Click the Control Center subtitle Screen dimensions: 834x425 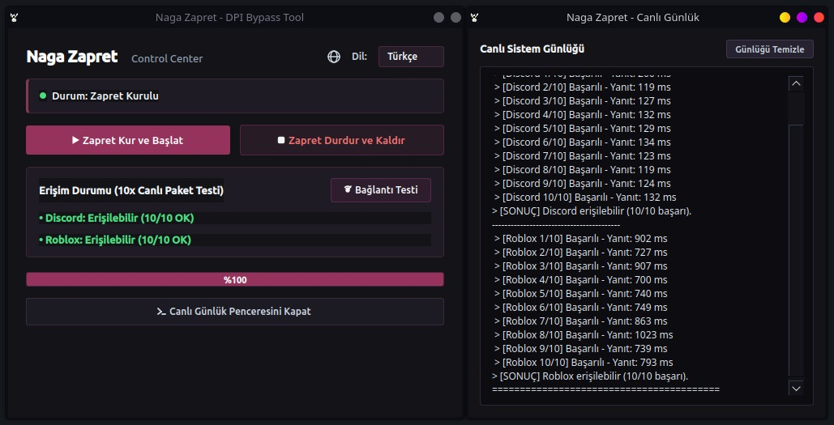click(x=167, y=58)
